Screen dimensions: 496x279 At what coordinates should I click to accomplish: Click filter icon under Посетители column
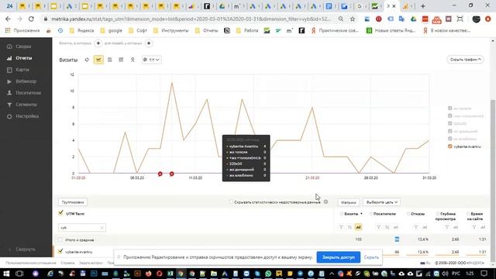(x=378, y=227)
